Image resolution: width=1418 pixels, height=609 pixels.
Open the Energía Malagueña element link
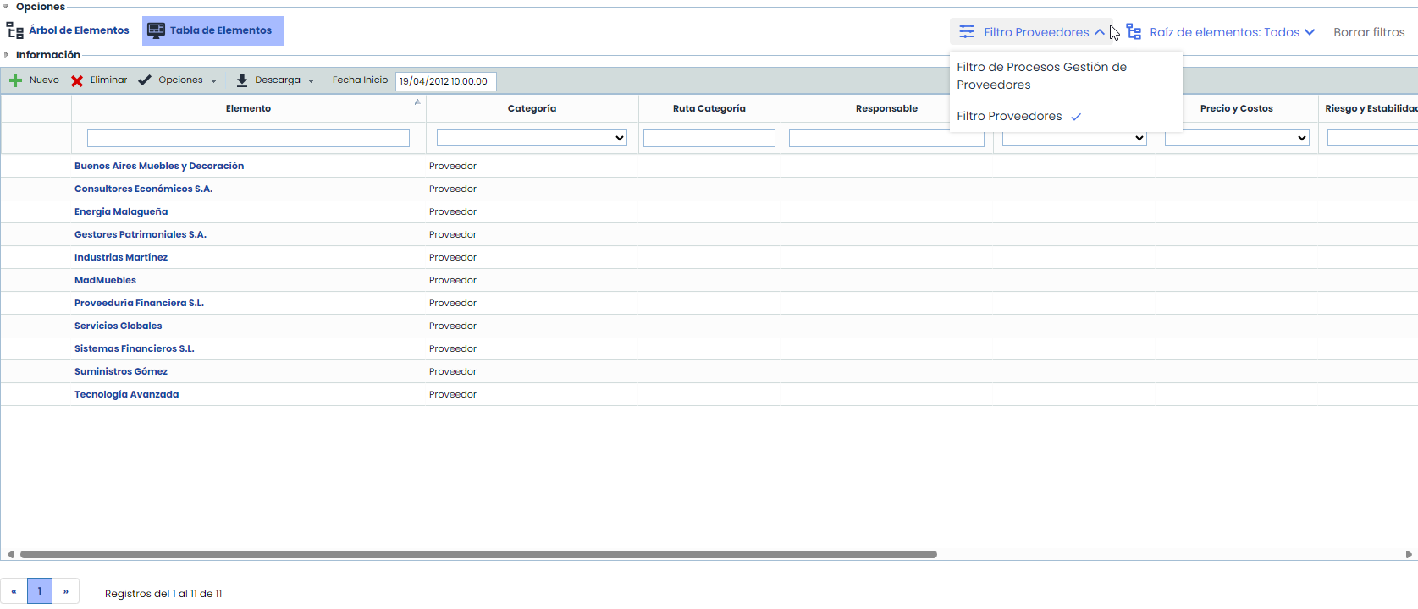[121, 212]
